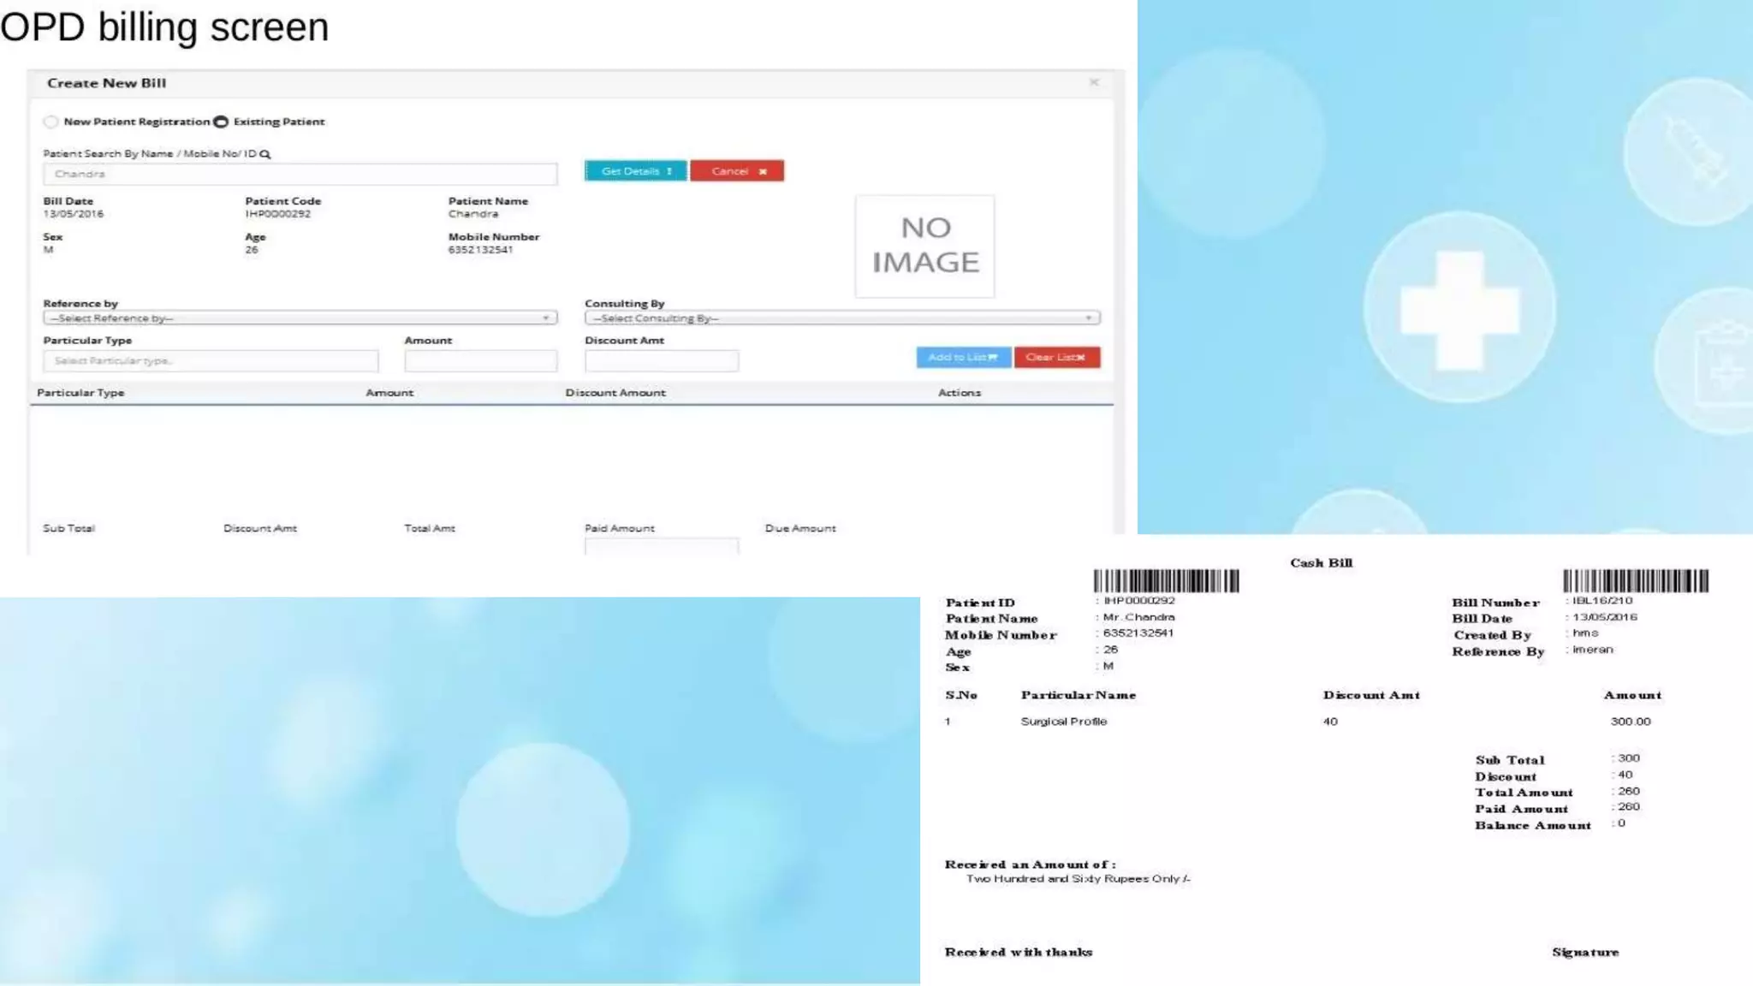The width and height of the screenshot is (1753, 986).
Task: Click the Discount Amount column header
Action: pyautogui.click(x=615, y=393)
